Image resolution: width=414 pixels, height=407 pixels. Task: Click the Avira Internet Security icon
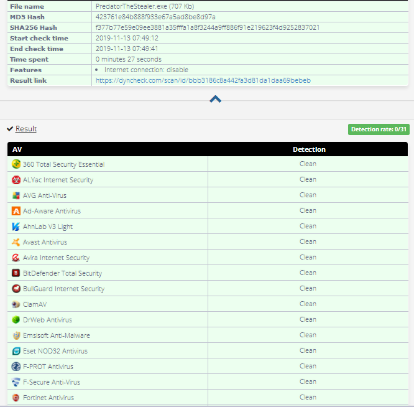[16, 258]
